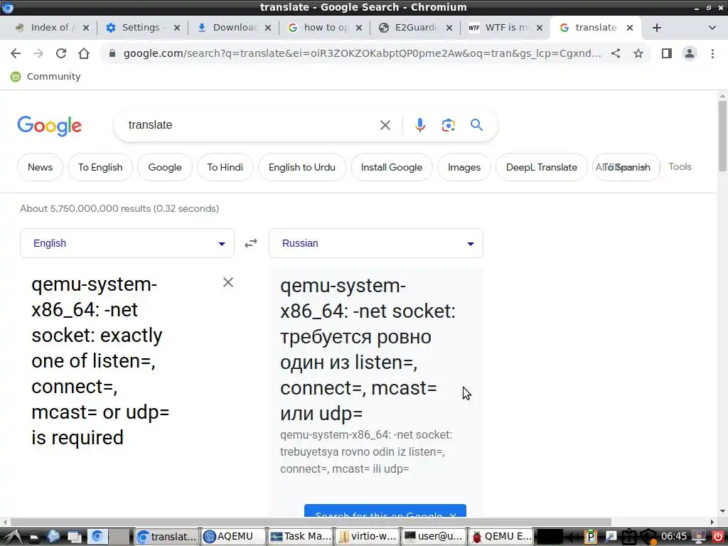Screen dimensions: 728x546
Task: Select the News filter chip
Action: coord(40,167)
